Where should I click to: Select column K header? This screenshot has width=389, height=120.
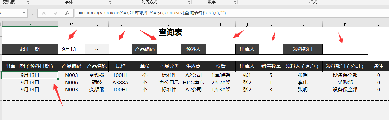271,24
